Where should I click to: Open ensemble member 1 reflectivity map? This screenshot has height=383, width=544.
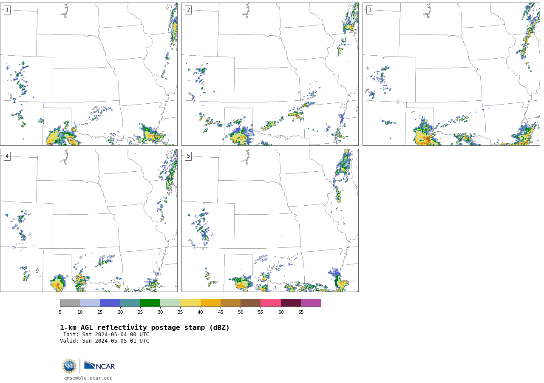(x=89, y=74)
